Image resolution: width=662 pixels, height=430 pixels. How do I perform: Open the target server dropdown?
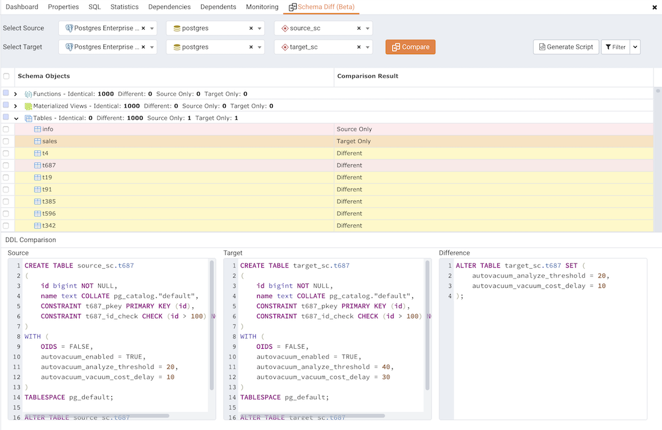pos(152,48)
